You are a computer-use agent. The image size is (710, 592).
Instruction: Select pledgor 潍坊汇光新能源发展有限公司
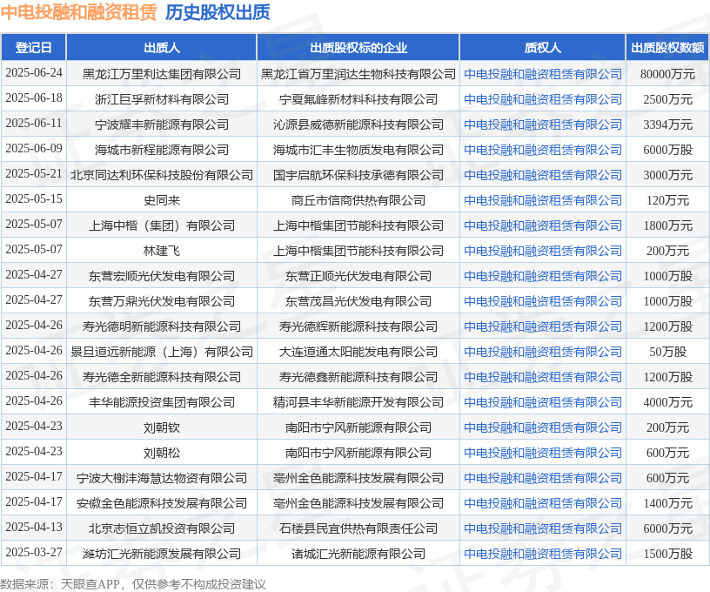pyautogui.click(x=162, y=554)
